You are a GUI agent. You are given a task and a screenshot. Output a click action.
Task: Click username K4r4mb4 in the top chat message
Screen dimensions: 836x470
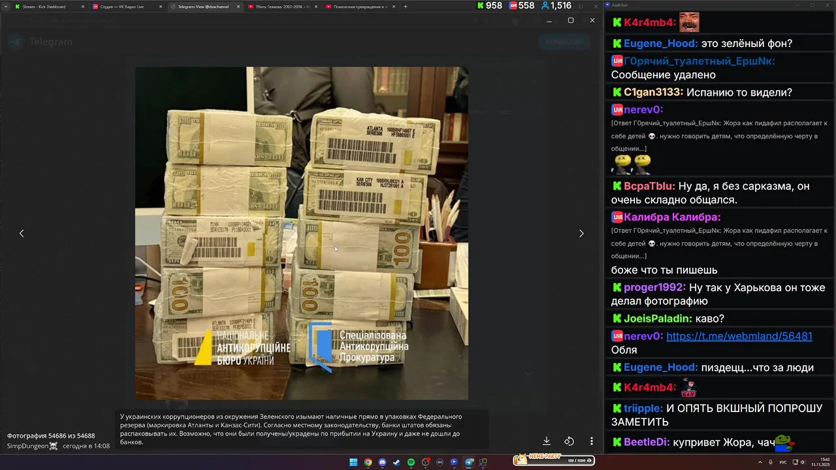click(649, 22)
